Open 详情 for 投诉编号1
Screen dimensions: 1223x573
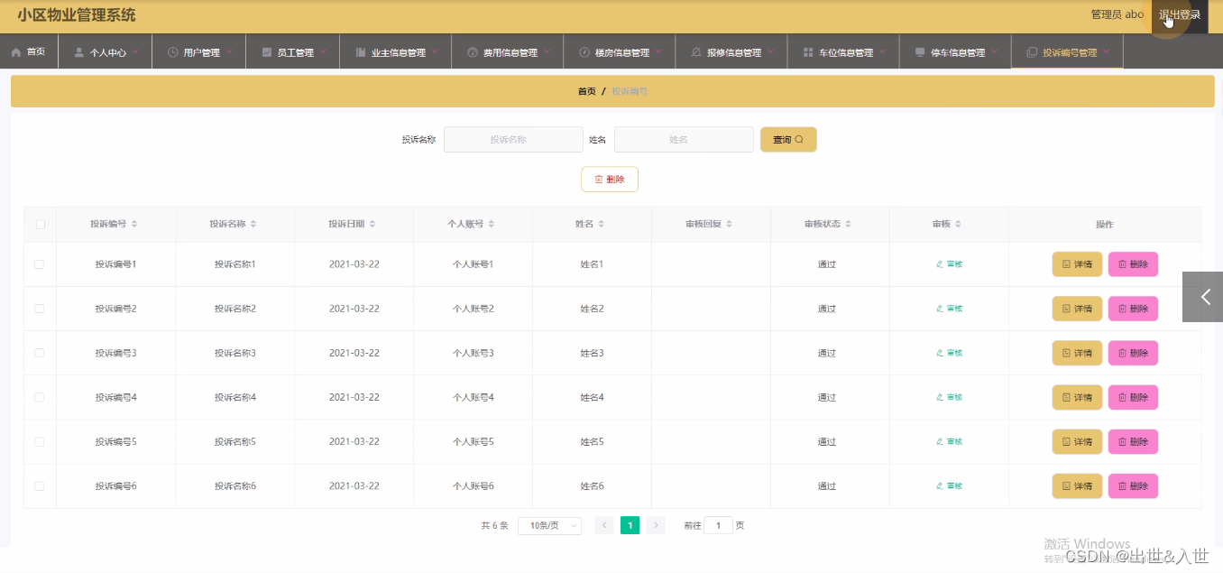(1077, 264)
